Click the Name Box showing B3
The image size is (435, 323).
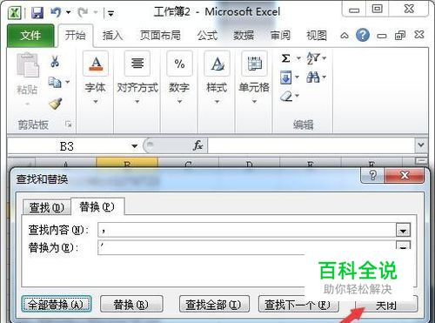tap(67, 146)
